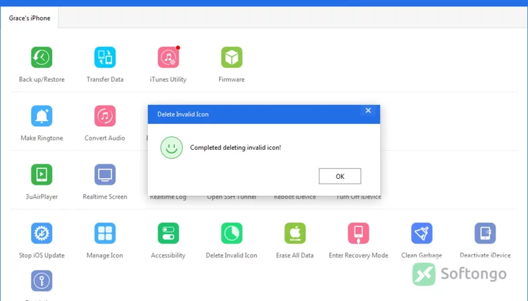Click the Realtime Log label

(168, 197)
